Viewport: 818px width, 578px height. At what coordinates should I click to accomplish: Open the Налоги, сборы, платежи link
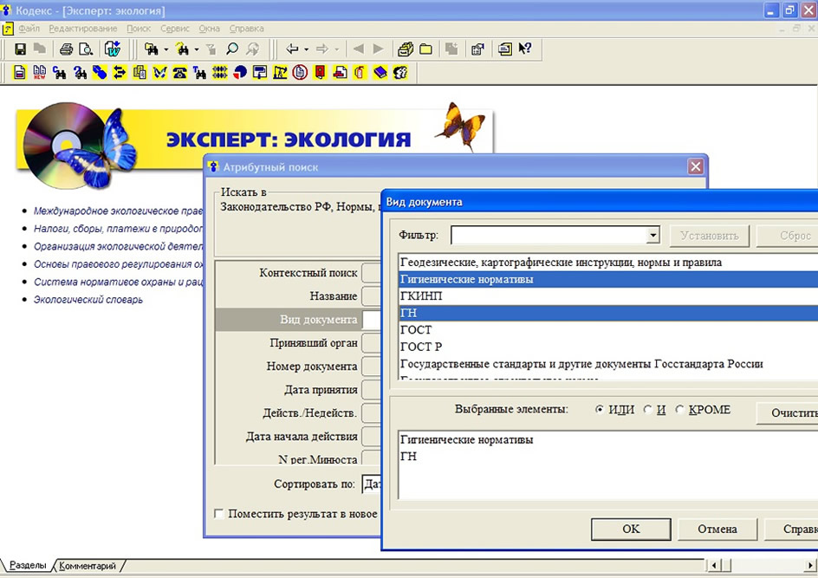coord(119,229)
